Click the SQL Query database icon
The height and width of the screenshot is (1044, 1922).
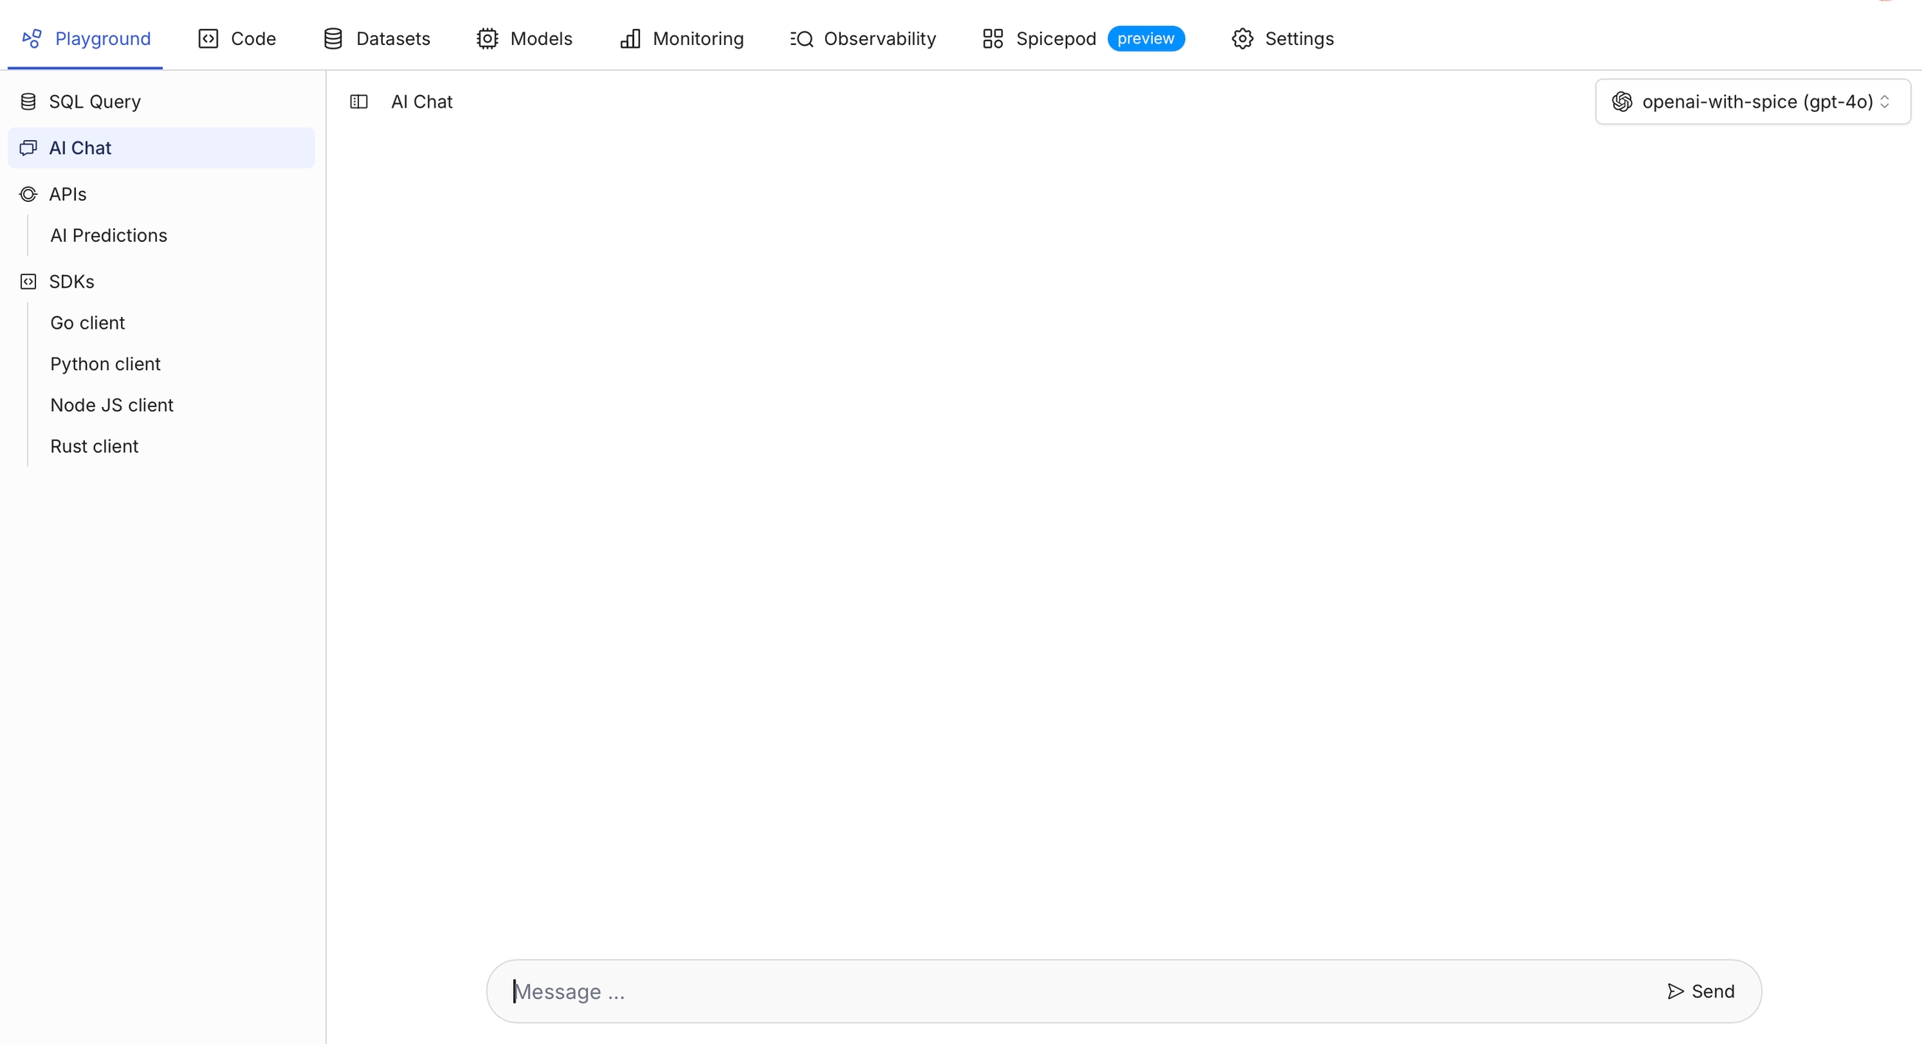point(28,102)
